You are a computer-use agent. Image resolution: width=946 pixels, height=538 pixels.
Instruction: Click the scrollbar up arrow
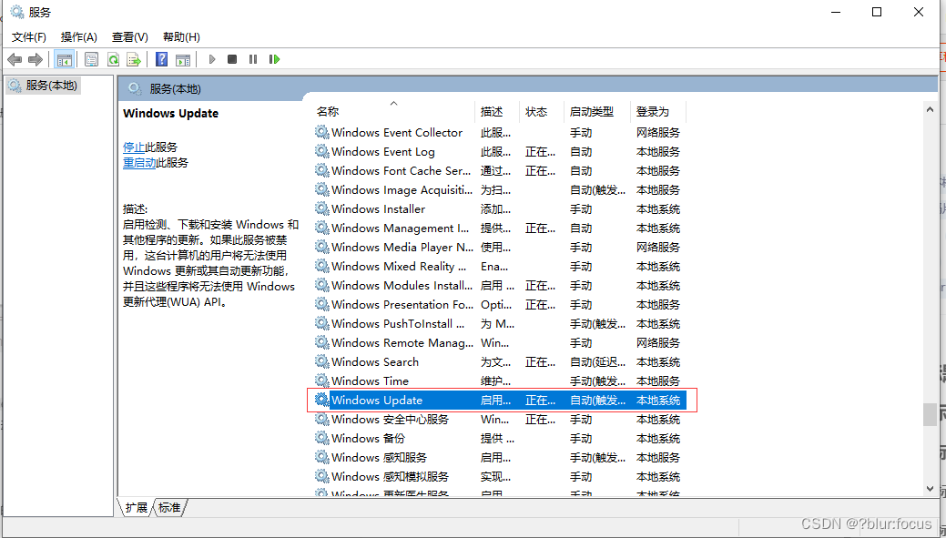pos(930,109)
